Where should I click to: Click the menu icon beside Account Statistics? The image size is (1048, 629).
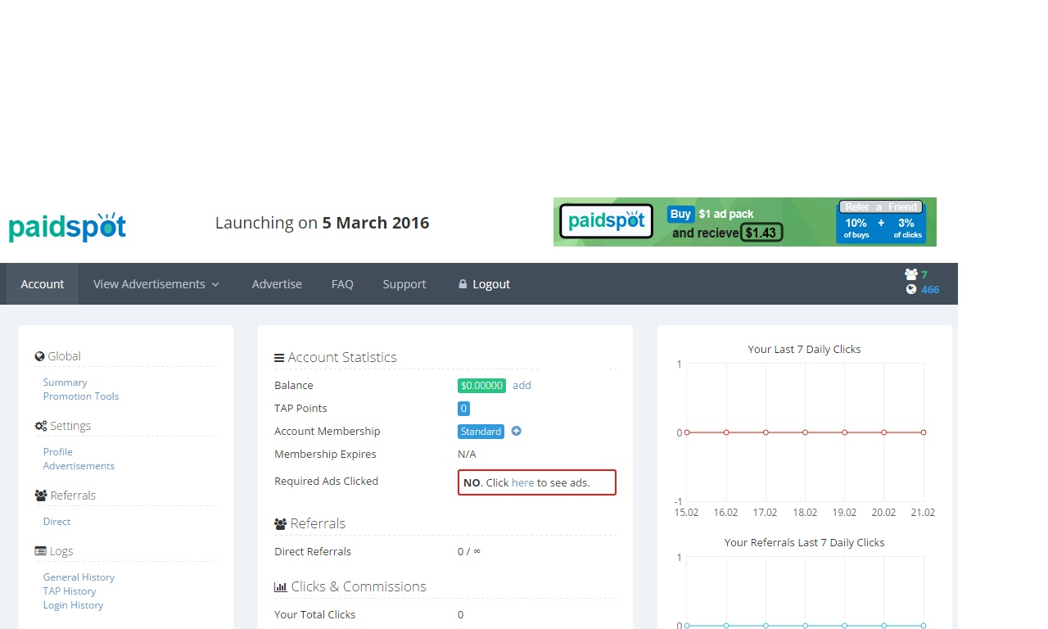click(279, 358)
